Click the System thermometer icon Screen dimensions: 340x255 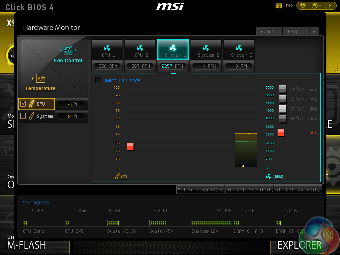(32, 116)
